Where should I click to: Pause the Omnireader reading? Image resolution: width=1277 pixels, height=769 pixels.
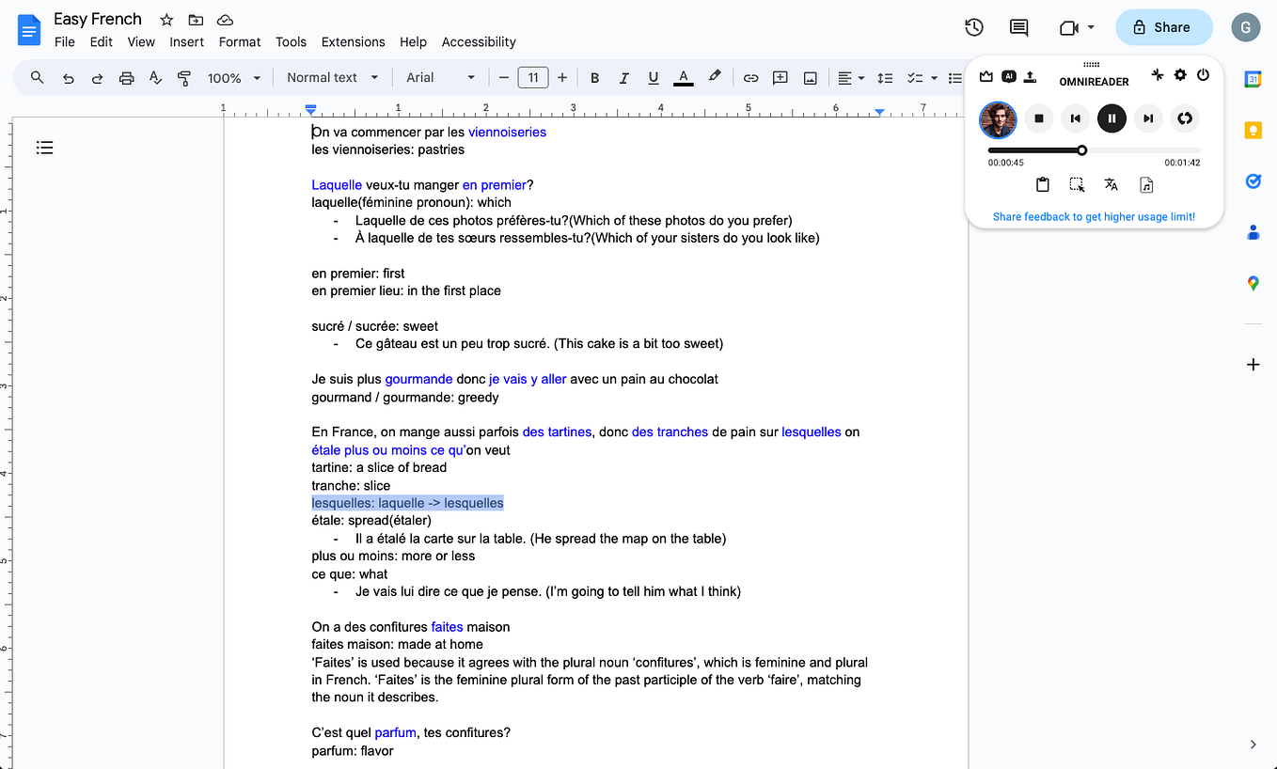(x=1111, y=118)
